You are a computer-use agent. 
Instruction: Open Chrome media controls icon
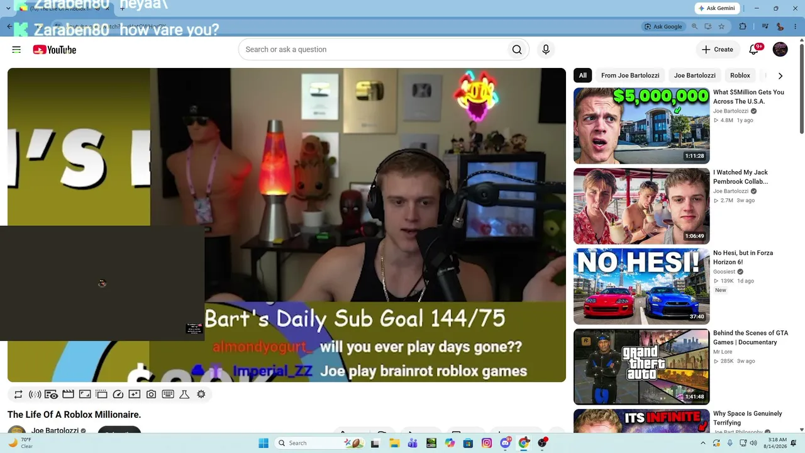[765, 26]
